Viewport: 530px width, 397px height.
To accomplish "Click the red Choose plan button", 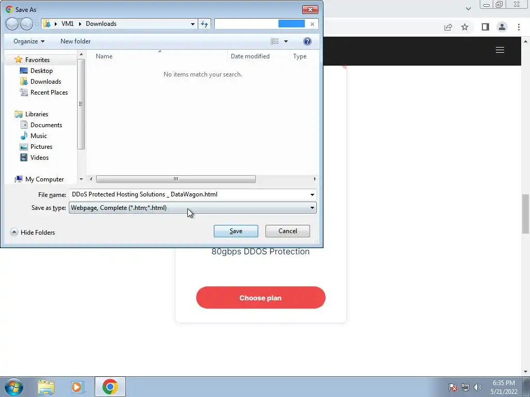I will point(261,297).
